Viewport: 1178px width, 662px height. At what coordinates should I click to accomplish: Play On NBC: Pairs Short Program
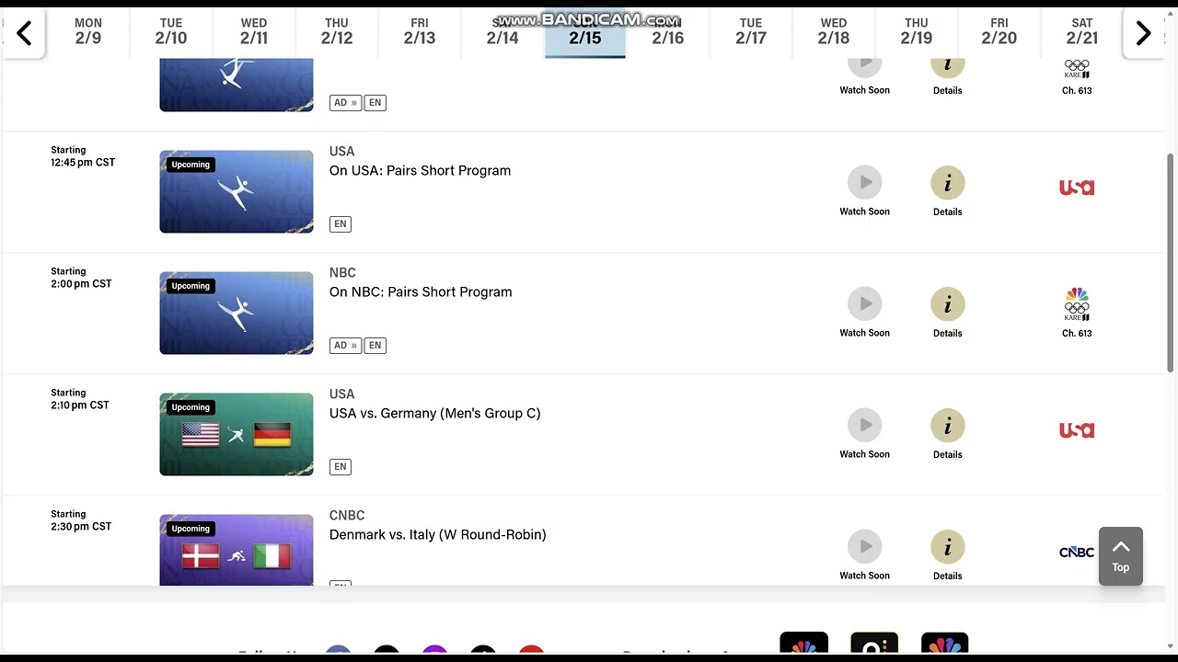tap(865, 303)
